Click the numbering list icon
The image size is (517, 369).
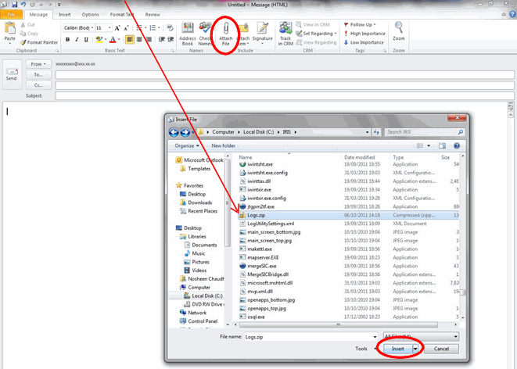[x=153, y=28]
